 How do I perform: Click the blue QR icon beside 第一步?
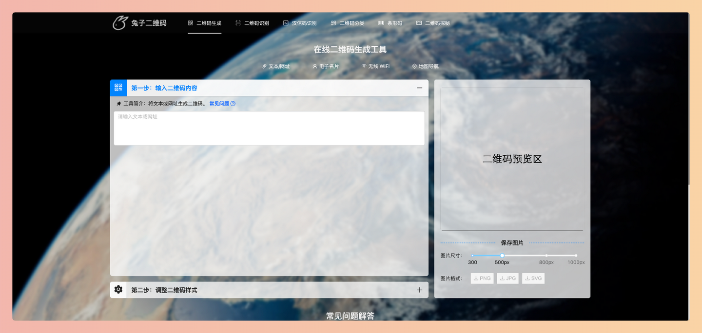coord(118,88)
